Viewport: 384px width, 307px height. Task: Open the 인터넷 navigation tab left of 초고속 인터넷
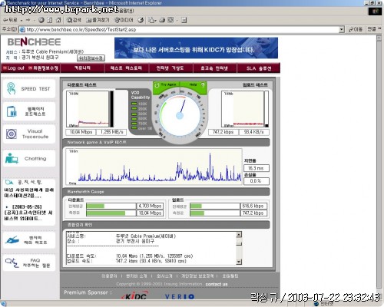170,68
